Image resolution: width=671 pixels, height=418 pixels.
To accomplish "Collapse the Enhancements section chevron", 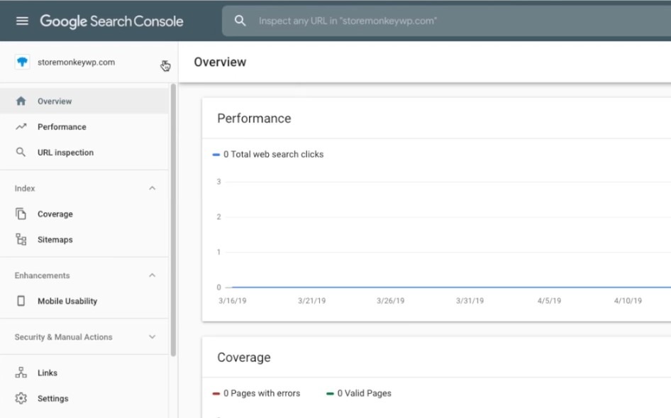I will tap(152, 275).
